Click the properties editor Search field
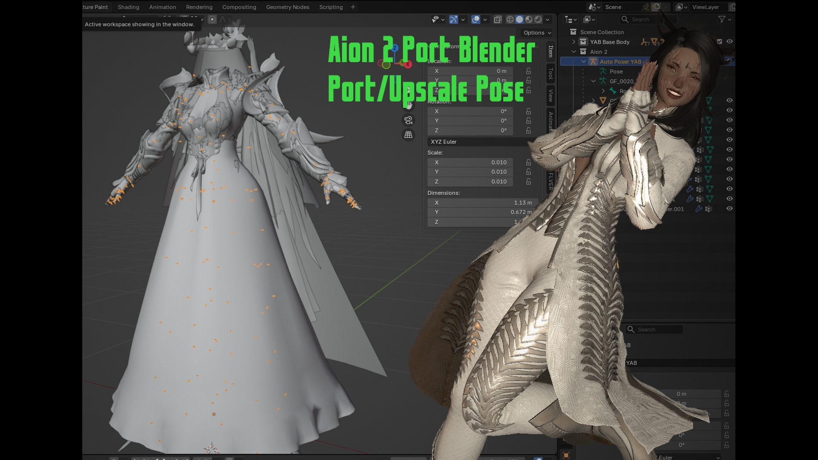This screenshot has width=818, height=460. (x=654, y=330)
